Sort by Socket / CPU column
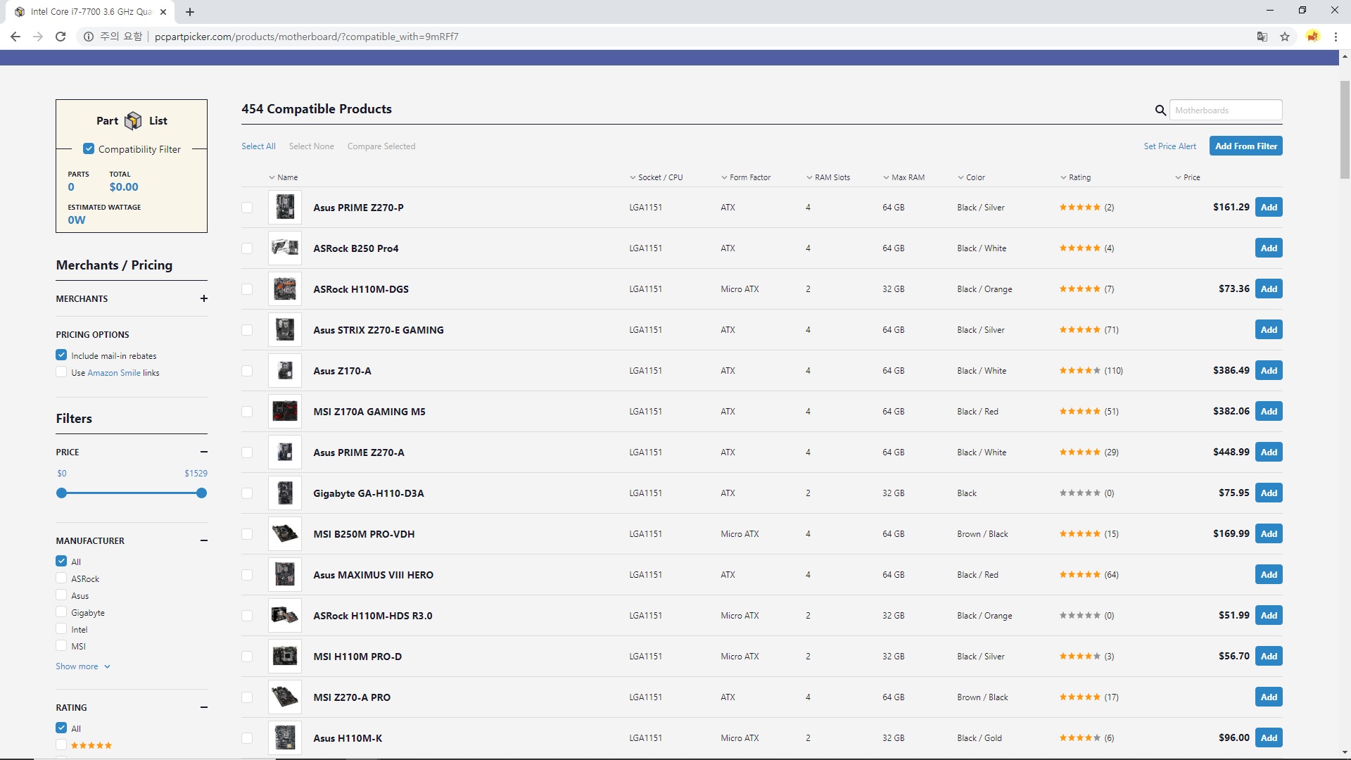1351x760 pixels. coord(656,177)
